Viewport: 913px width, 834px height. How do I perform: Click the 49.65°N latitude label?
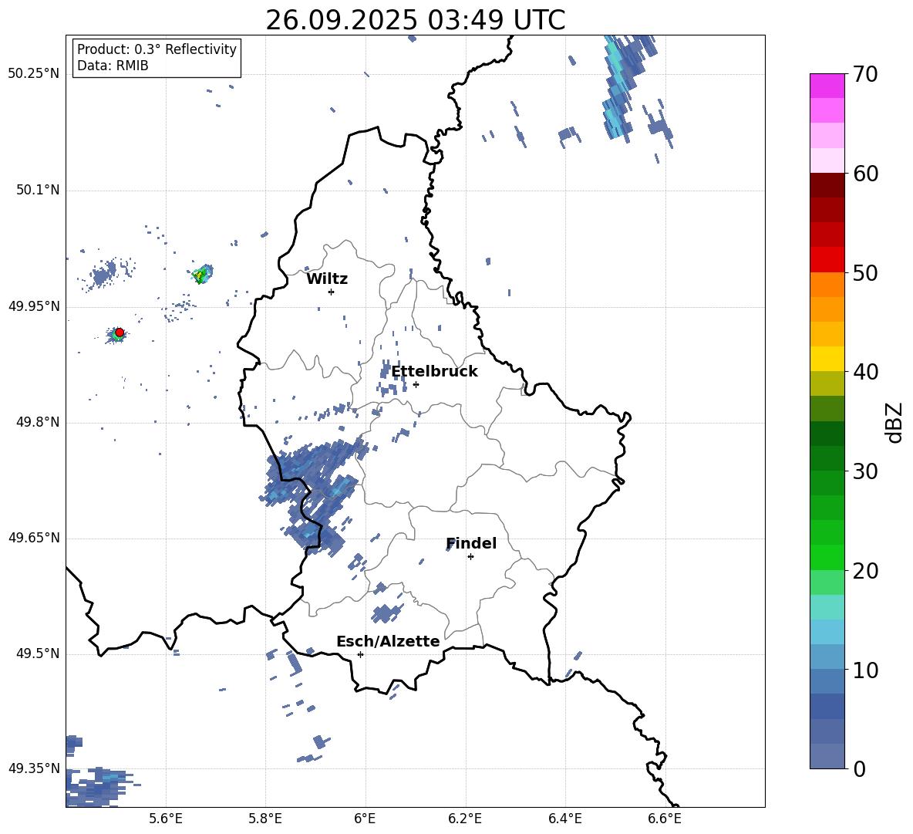(x=34, y=538)
